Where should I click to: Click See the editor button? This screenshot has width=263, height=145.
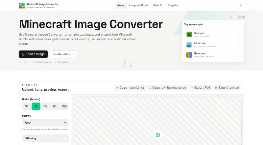click(63, 54)
